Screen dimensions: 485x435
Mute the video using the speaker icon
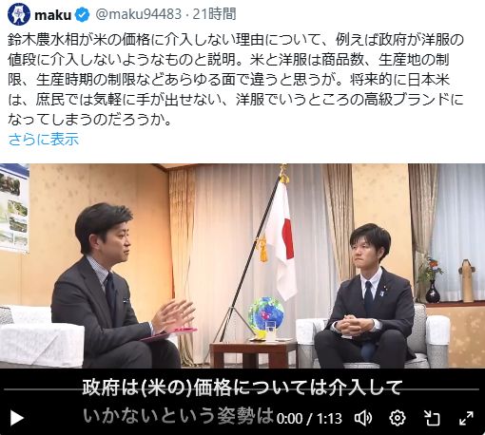tap(363, 418)
